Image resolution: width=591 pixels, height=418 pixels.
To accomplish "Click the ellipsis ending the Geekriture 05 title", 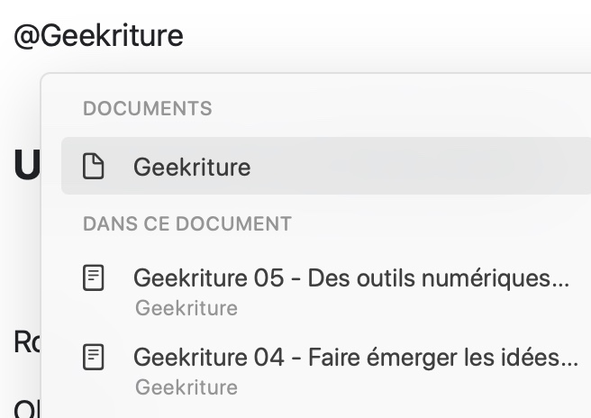I will tap(561, 285).
